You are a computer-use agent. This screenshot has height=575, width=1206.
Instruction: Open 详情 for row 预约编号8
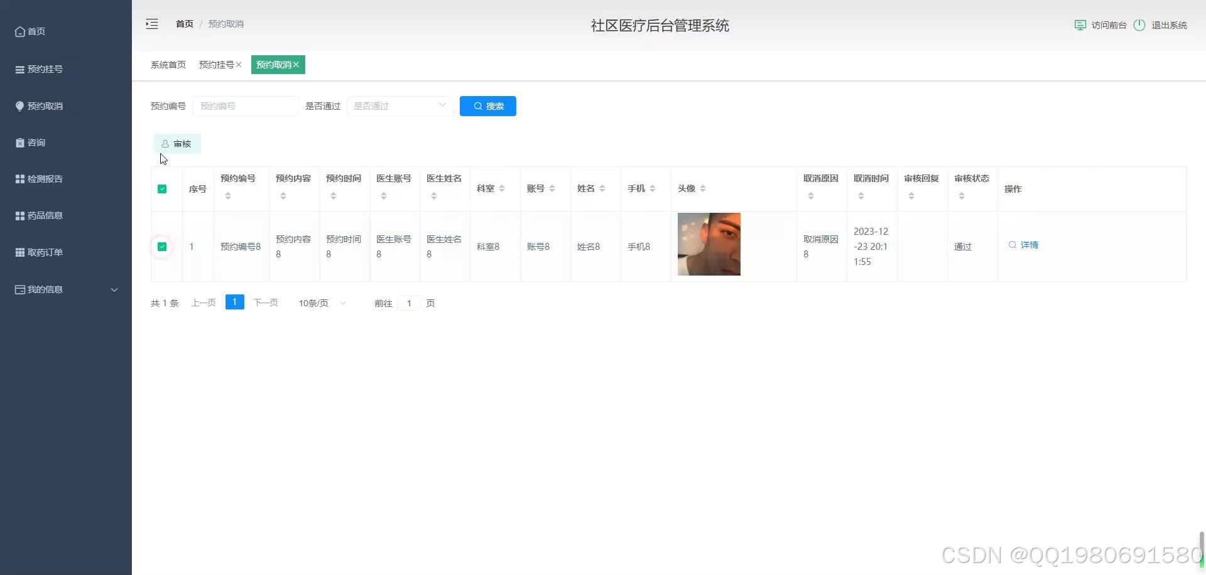click(1023, 245)
